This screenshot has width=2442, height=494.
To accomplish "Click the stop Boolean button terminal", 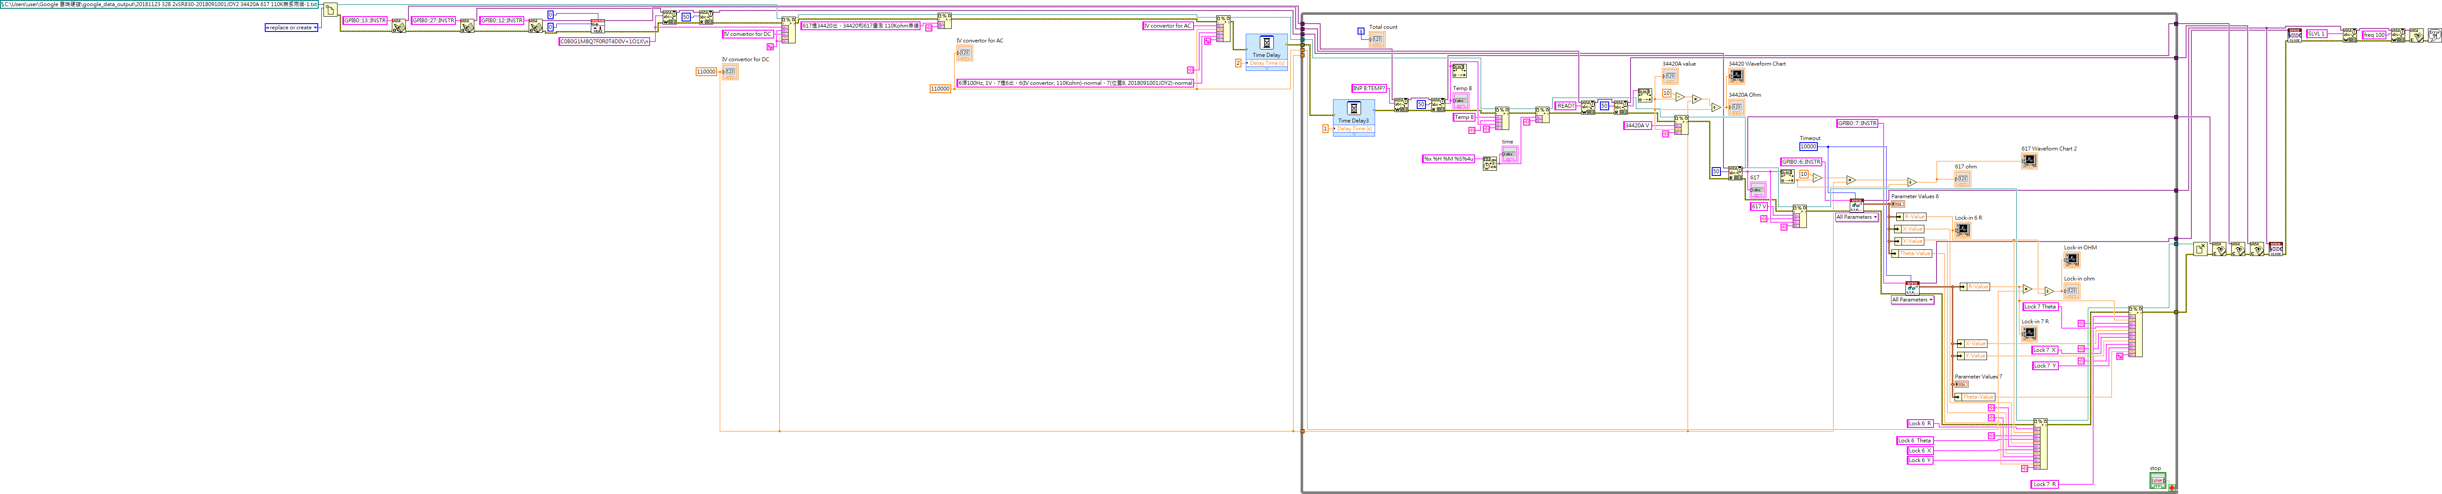I will coord(2158,480).
